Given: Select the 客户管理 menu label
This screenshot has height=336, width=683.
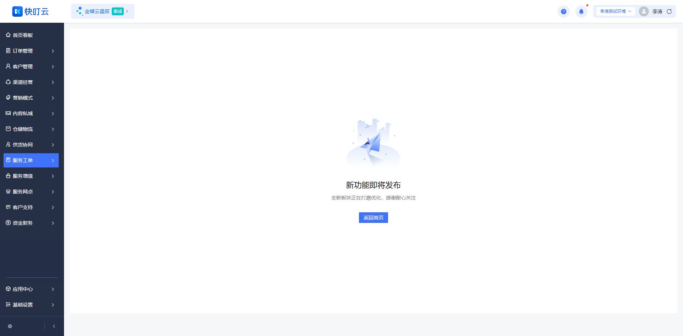Looking at the screenshot, I should point(23,66).
